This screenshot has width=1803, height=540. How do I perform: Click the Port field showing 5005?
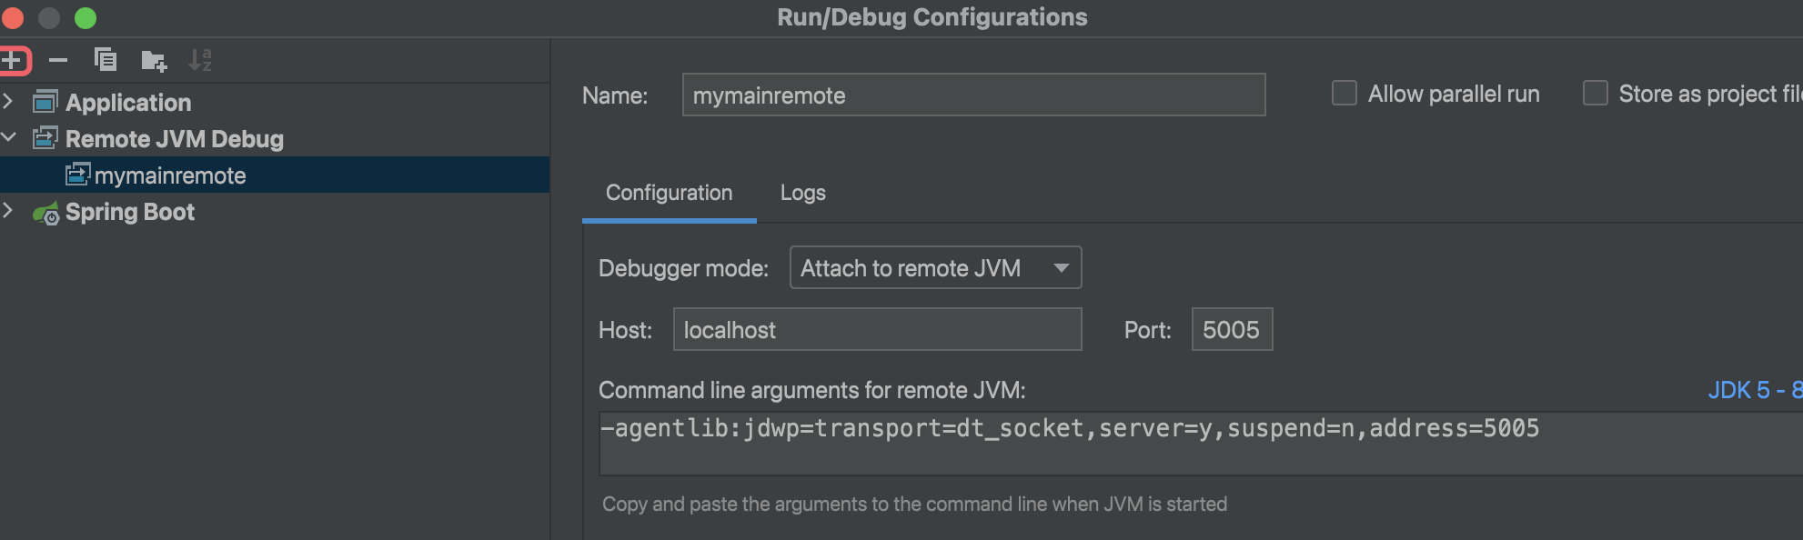click(1232, 330)
